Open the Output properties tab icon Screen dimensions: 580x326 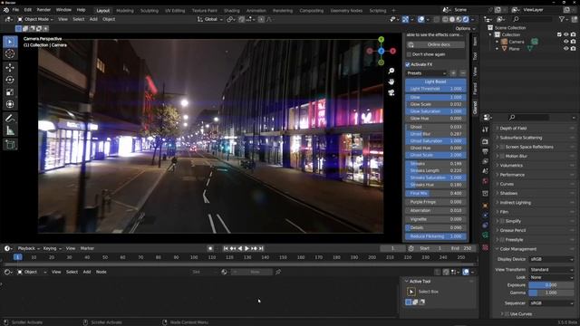pyautogui.click(x=486, y=151)
